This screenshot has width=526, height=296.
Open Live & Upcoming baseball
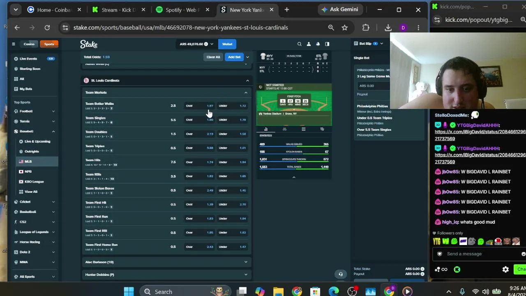coord(37,141)
